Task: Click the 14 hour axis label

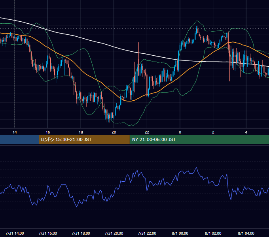Action: (15, 132)
